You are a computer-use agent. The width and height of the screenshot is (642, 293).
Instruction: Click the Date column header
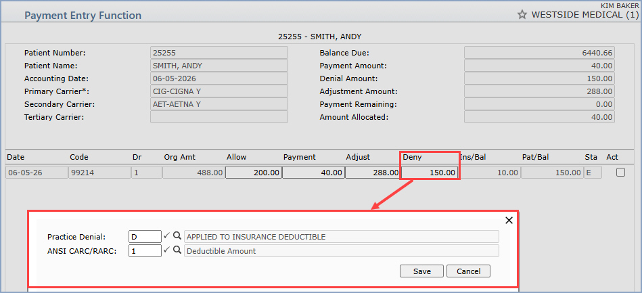(16, 157)
